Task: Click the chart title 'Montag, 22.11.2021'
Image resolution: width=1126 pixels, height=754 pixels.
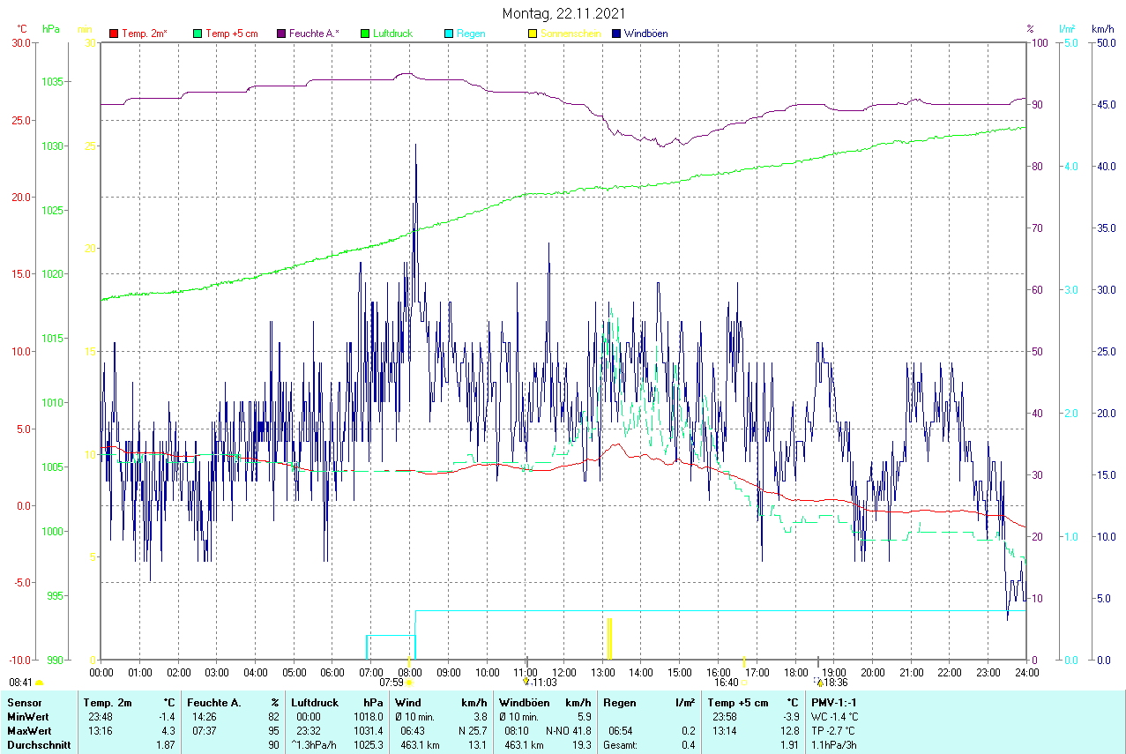Action: [x=563, y=13]
